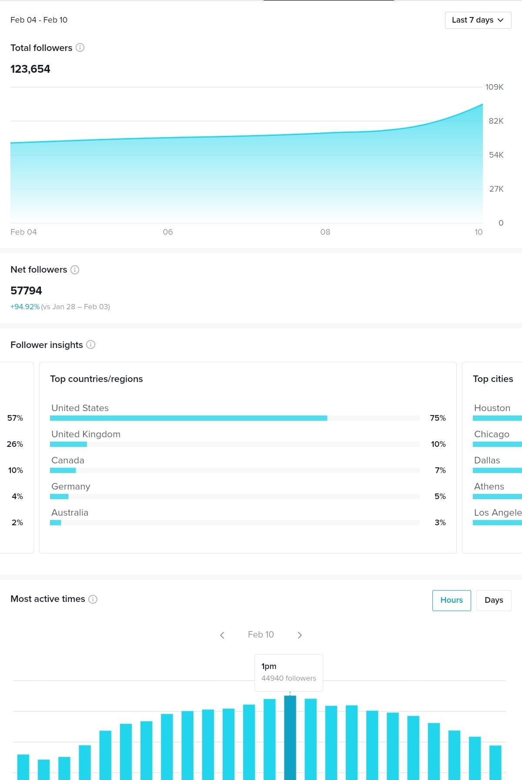Select the highlighted 1pm activity bar
This screenshot has width=522, height=780.
point(290,737)
